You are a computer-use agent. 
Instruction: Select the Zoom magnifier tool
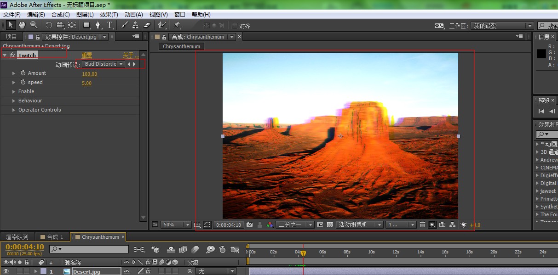34,25
